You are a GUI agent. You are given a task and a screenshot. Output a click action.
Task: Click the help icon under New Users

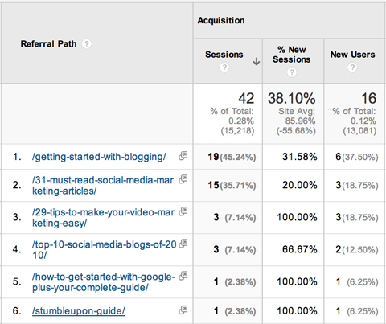pyautogui.click(x=352, y=68)
